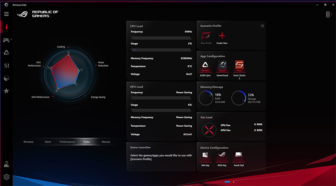
Task: Click the red plus Create New icon
Action: pos(222,36)
